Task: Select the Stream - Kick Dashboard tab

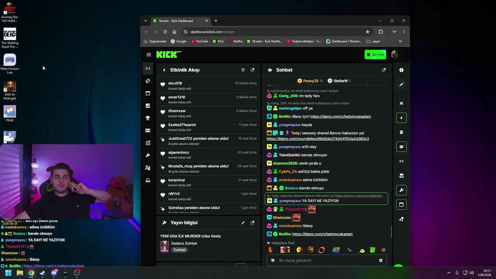Action: 181,21
